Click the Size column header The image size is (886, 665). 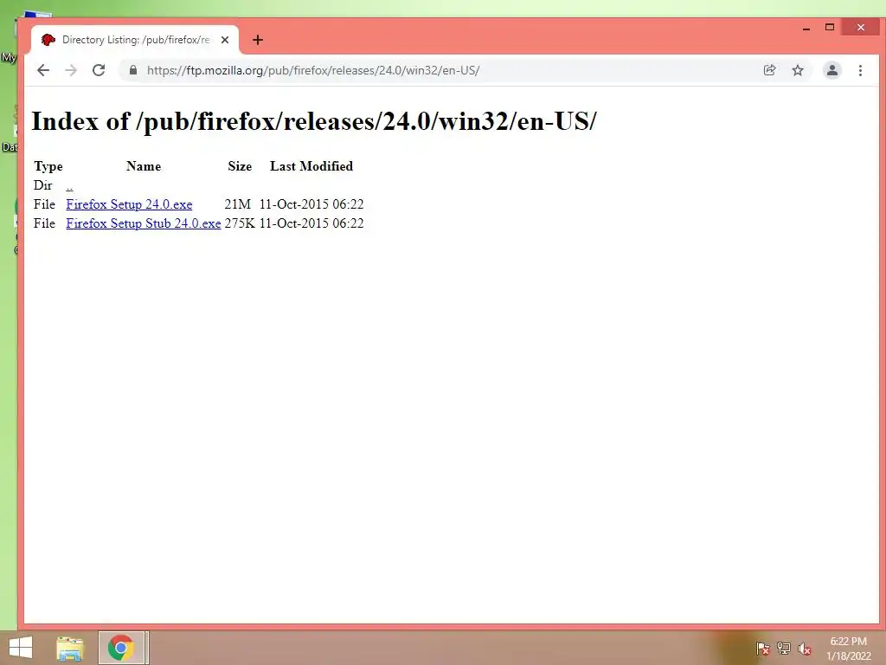click(240, 166)
